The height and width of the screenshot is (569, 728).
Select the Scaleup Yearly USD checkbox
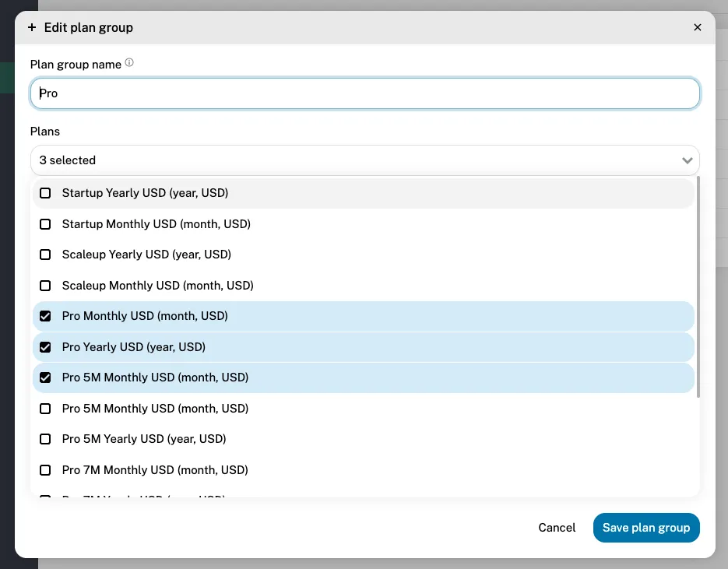tap(45, 255)
